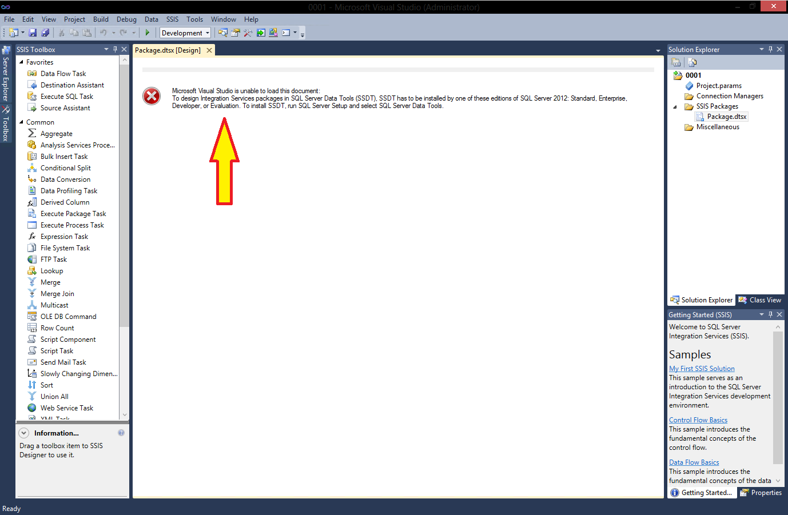Open the Command Window icon dropdown arrow
This screenshot has width=788, height=515.
pyautogui.click(x=295, y=33)
